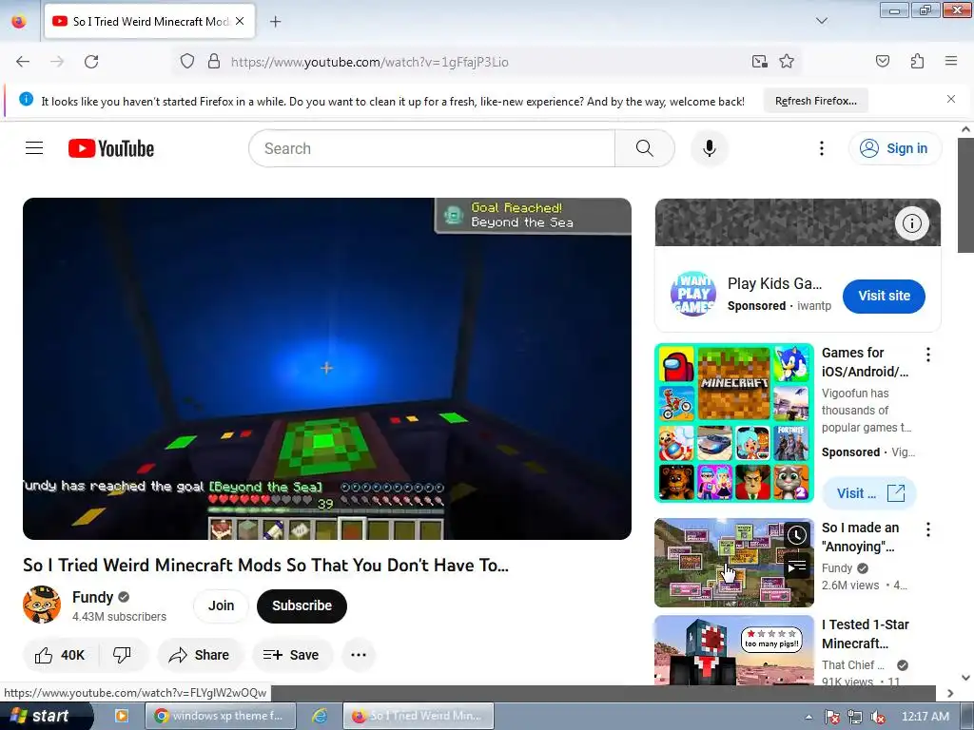The image size is (974, 730).
Task: Click Watch later clock on Annoying video
Action: [x=796, y=535]
